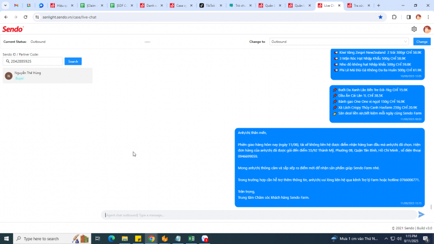Open the pinned Gmail tab

pos(16,6)
